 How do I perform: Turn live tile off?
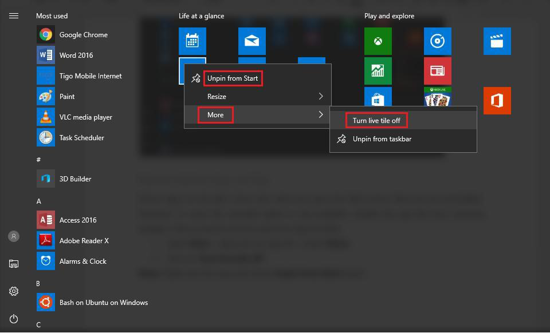click(376, 121)
